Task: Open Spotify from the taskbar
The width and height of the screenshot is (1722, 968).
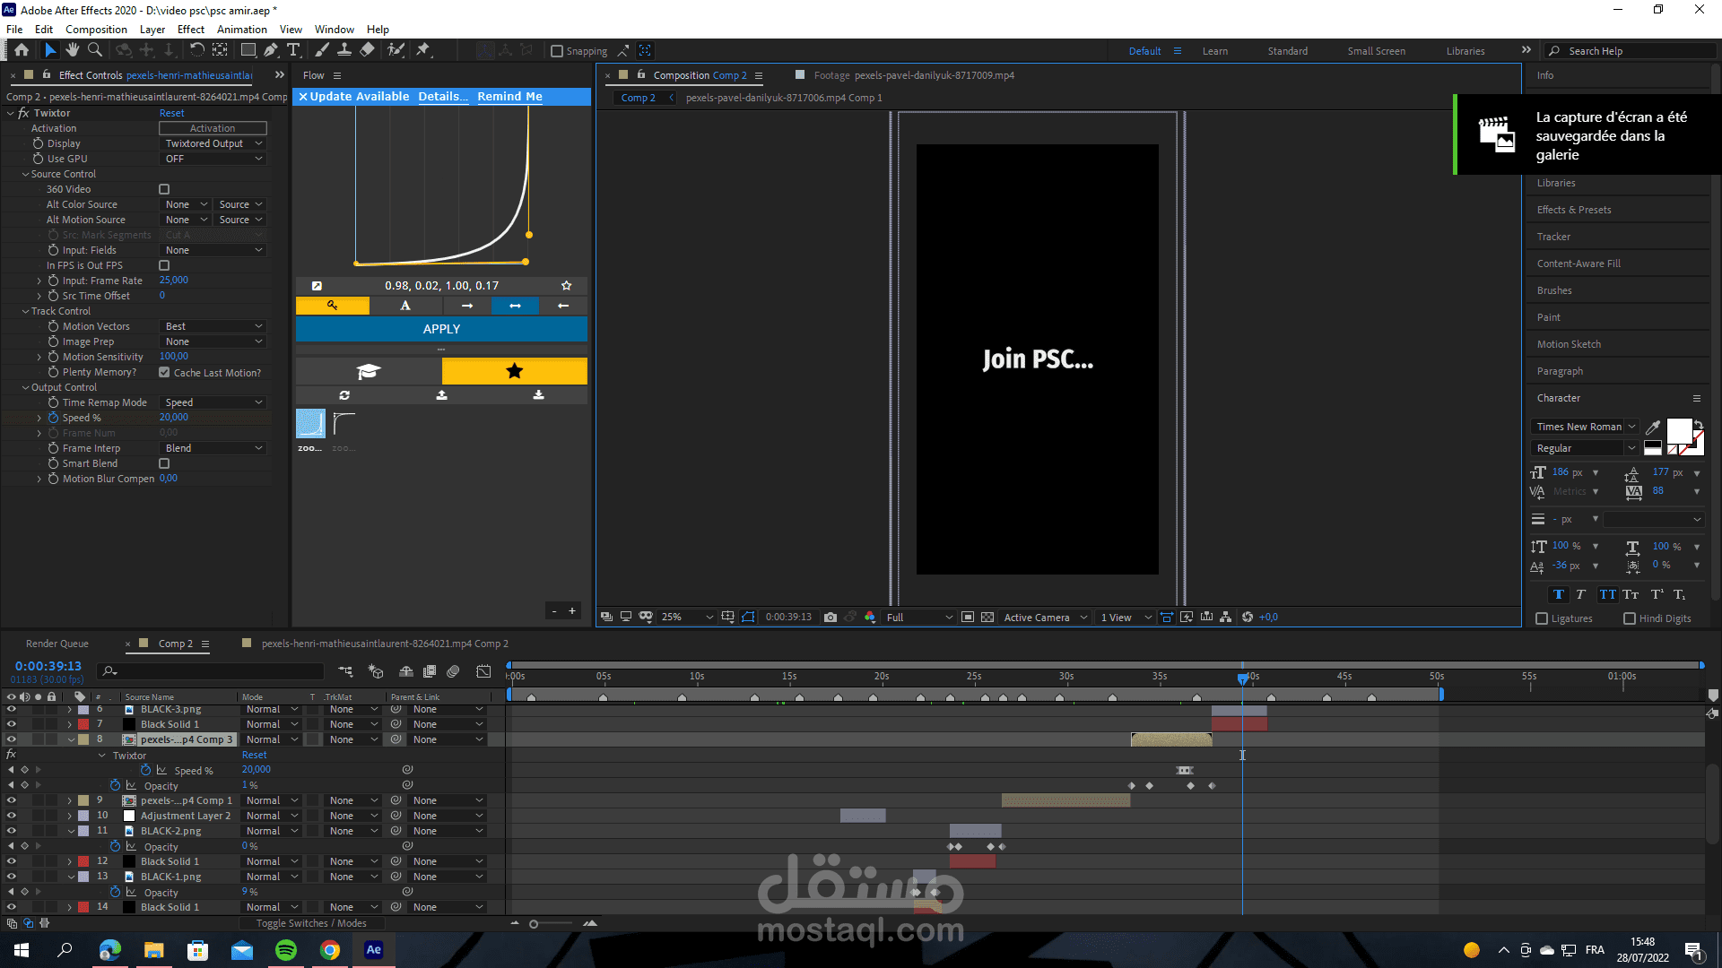Action: 286,950
